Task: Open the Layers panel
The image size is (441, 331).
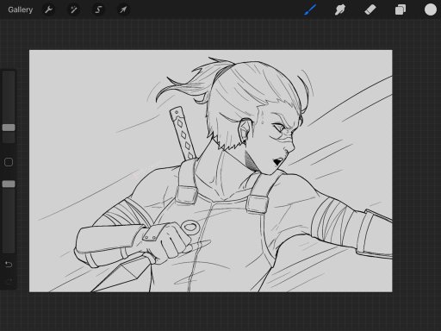Action: (401, 9)
